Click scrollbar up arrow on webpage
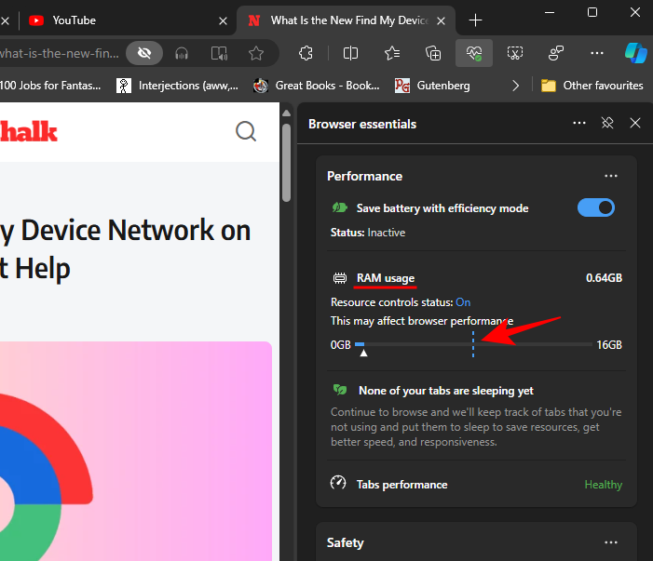Image resolution: width=653 pixels, height=561 pixels. click(286, 114)
